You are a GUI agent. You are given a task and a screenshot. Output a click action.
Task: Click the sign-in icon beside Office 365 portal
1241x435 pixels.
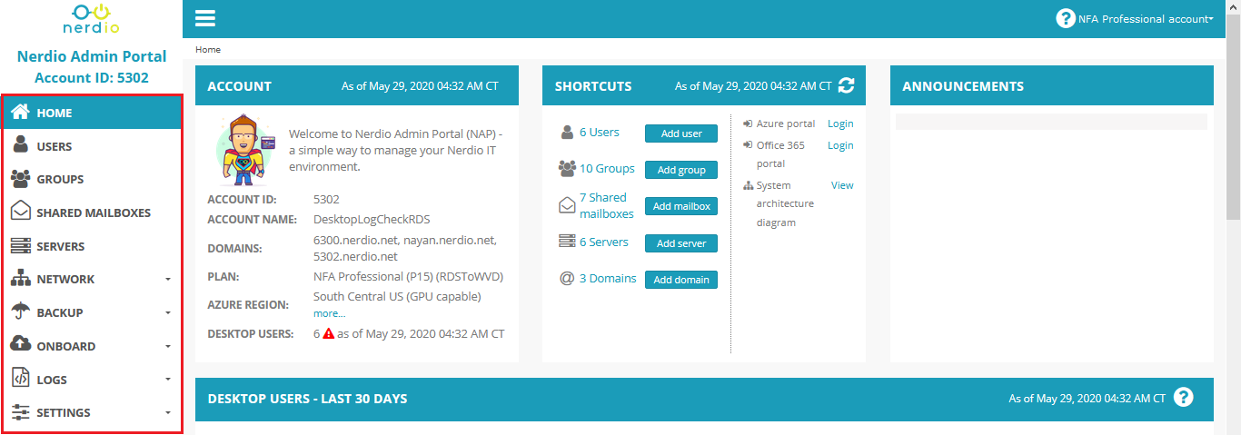(x=747, y=144)
